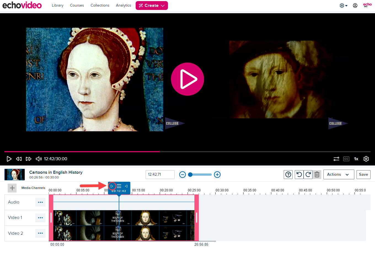
Task: Open the source layout switch icon
Action: 336,159
